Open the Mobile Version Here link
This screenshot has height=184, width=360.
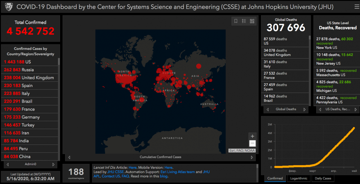pos(169,167)
